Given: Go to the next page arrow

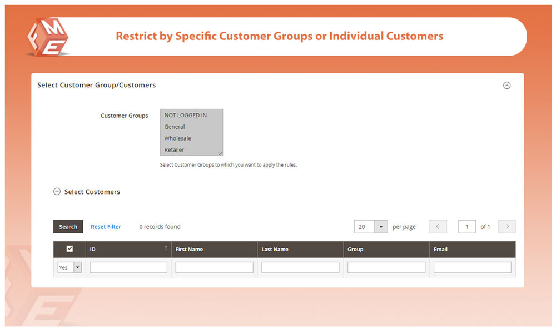Looking at the screenshot, I should [507, 227].
